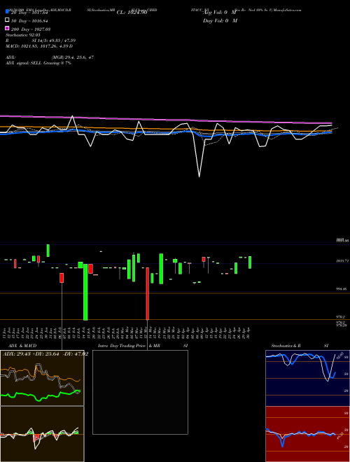The image size is (350, 462).
Task: Click the '200 Day = 1027.08' legend text
Action: point(31,29)
